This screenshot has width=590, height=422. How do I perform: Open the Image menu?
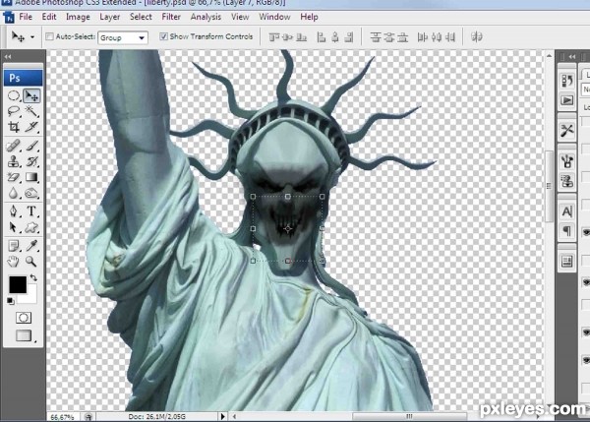pyautogui.click(x=78, y=17)
